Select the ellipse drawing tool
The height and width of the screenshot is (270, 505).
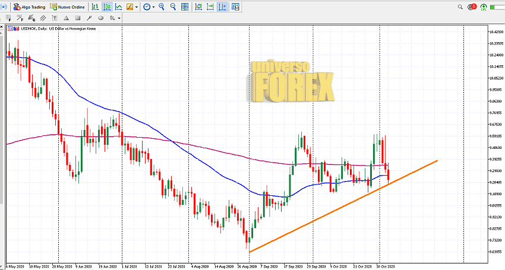point(100,18)
